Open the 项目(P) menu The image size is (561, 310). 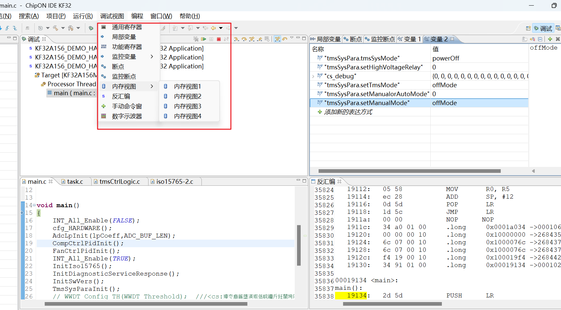[x=56, y=16]
